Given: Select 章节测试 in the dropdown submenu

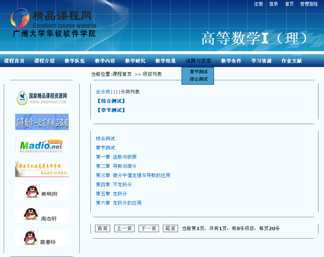Looking at the screenshot, I should click(199, 72).
